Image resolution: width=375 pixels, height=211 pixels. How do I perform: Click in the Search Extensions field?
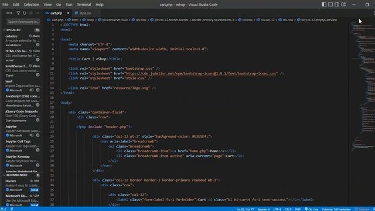click(x=23, y=22)
